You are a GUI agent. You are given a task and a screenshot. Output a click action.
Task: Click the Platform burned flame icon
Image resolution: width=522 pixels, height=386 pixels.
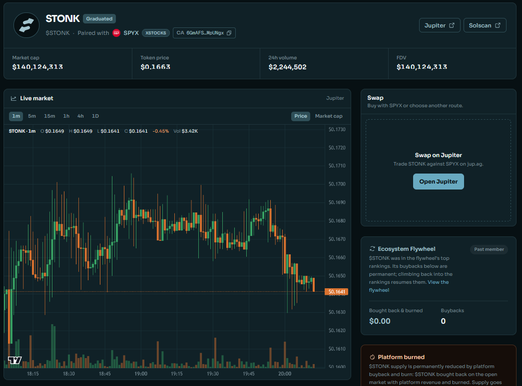point(372,357)
